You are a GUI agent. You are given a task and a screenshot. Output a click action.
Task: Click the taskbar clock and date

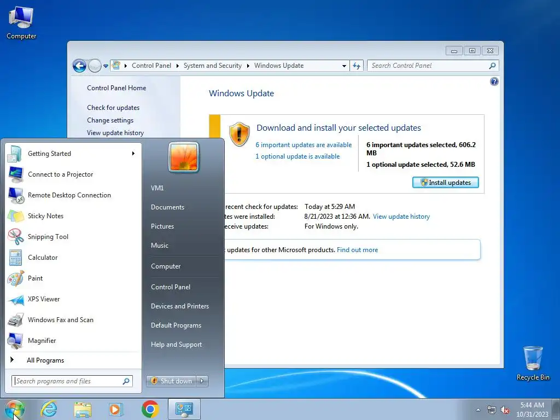click(532, 410)
